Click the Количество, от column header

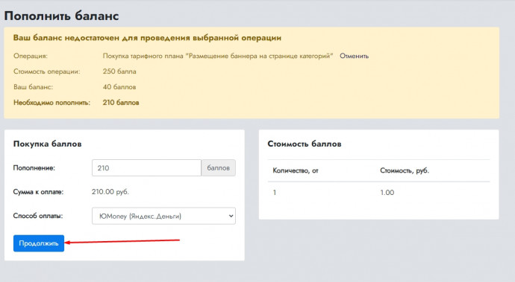coord(296,170)
